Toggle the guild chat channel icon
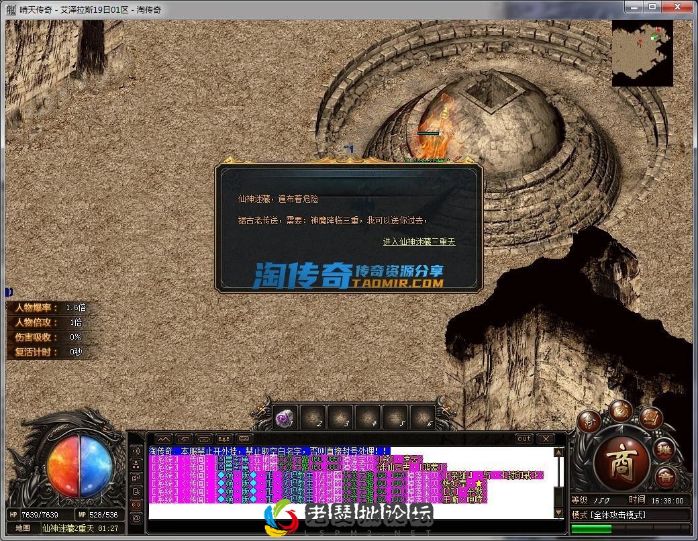The width and height of the screenshot is (698, 541). [x=136, y=478]
